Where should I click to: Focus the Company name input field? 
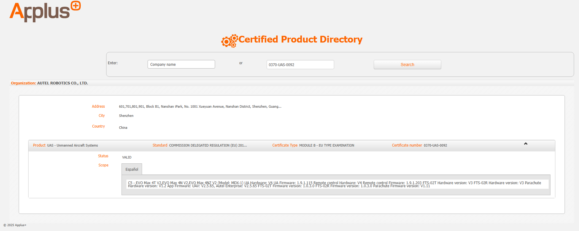(x=181, y=65)
